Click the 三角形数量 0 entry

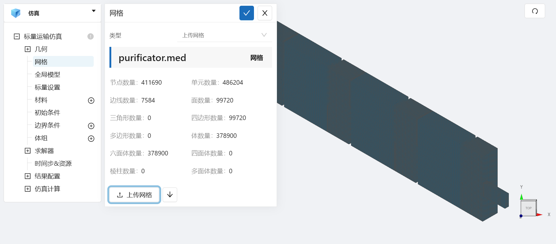click(x=131, y=118)
